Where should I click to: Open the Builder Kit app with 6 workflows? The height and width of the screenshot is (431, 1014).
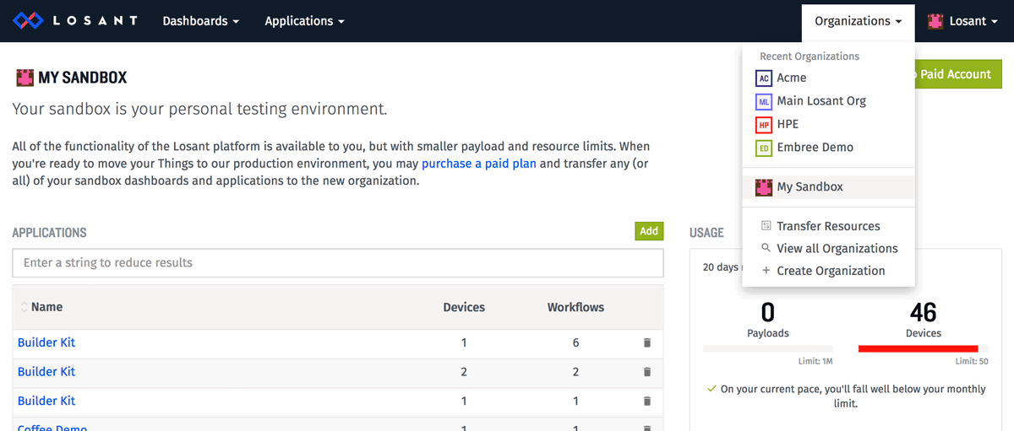[x=46, y=343]
